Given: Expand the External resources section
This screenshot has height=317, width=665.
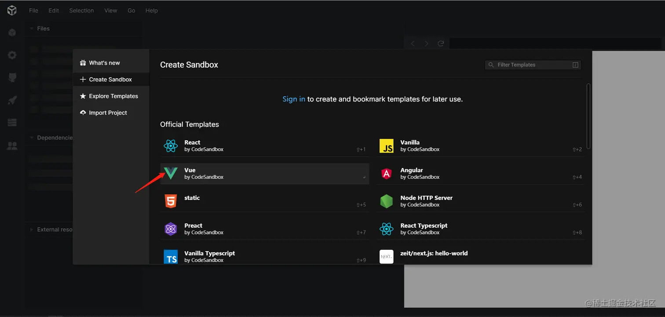Looking at the screenshot, I should 32,230.
